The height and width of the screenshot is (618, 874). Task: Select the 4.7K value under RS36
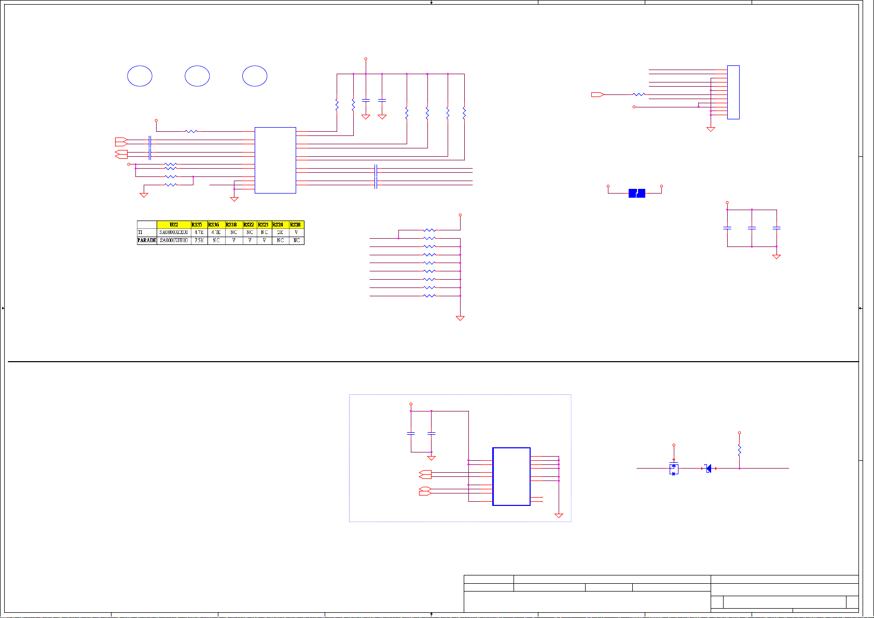coord(216,232)
